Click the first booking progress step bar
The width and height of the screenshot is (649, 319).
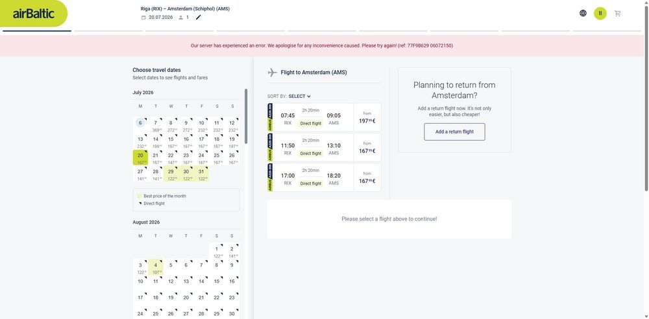[x=37, y=31]
